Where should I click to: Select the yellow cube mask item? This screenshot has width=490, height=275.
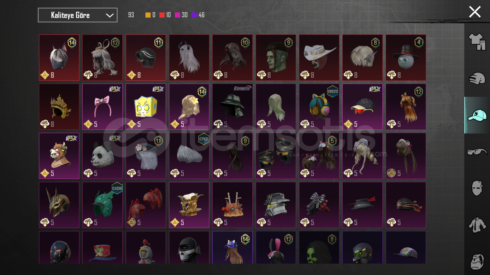click(146, 107)
